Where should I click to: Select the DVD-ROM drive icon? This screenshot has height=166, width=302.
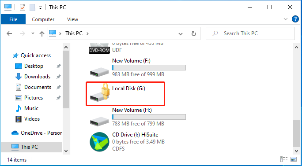pos(99,48)
